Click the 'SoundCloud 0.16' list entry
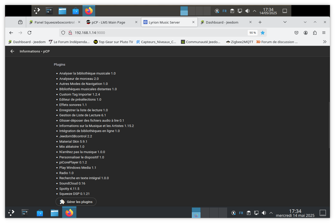Viewport: 335px width, 223px height. click(72, 183)
